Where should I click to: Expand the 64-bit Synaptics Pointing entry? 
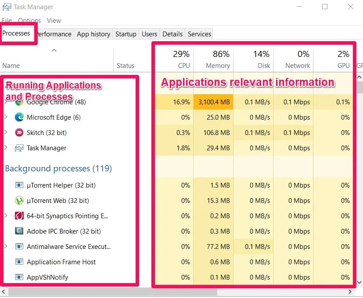6,216
